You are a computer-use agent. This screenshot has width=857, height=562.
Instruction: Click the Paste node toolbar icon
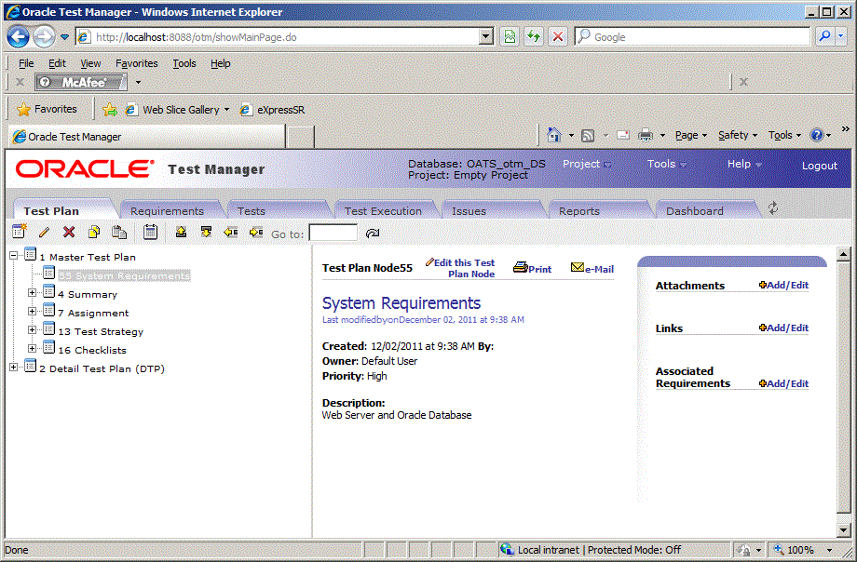[x=119, y=232]
